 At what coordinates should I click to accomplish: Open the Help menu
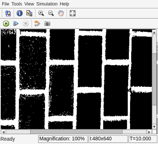(64, 4)
